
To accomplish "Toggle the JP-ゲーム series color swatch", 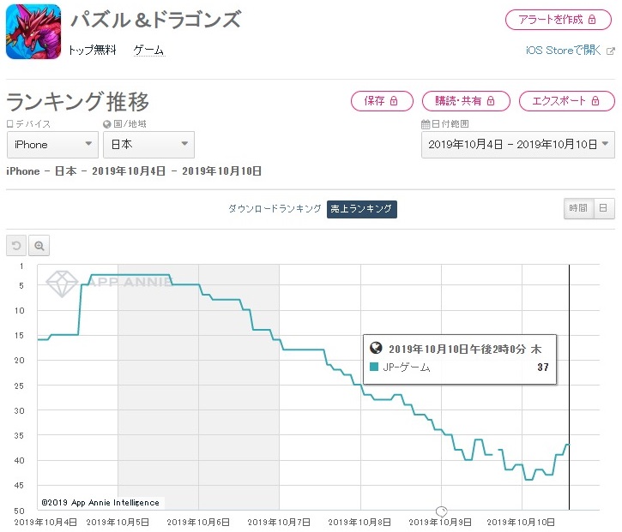I will (374, 368).
